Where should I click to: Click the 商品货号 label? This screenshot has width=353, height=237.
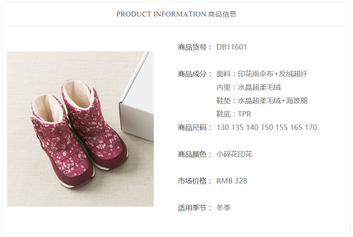[192, 47]
